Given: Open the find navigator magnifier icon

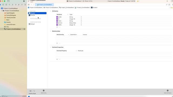Looking at the screenshot, I should [9, 5].
